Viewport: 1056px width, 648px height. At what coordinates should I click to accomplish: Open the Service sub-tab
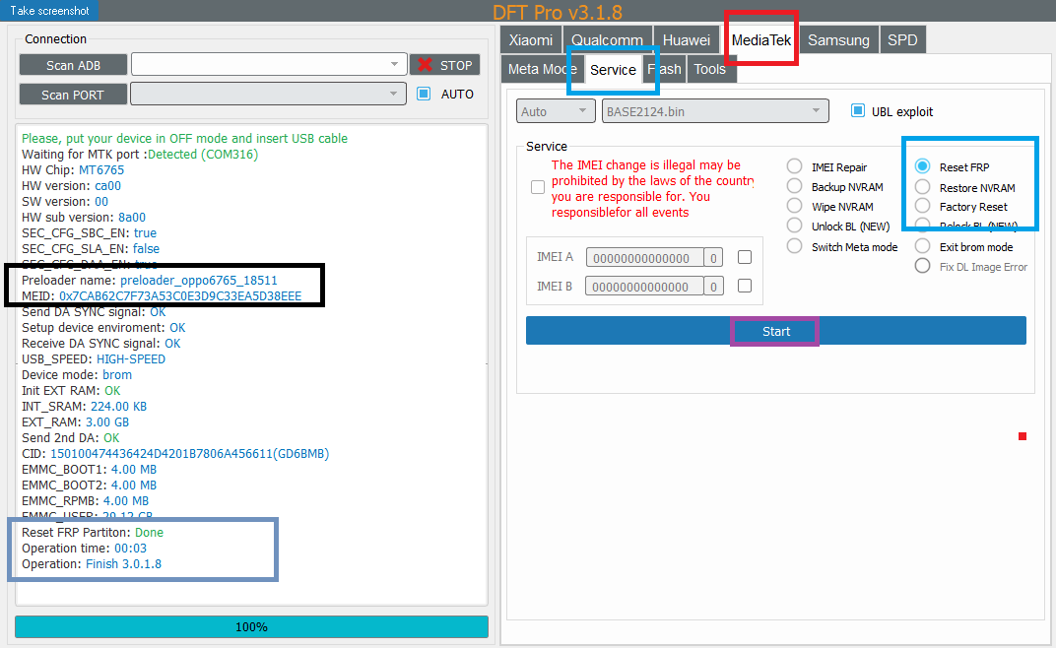coord(613,69)
